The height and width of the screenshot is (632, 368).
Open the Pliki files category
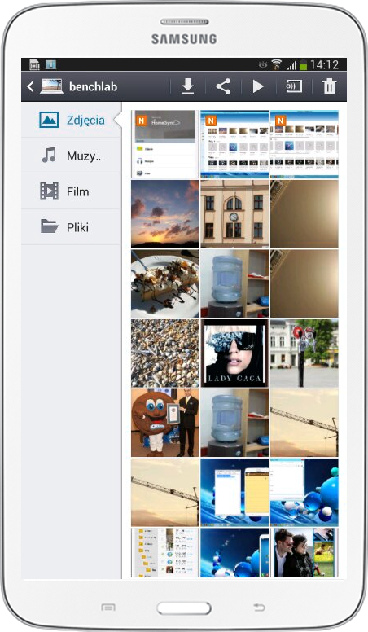(x=72, y=227)
